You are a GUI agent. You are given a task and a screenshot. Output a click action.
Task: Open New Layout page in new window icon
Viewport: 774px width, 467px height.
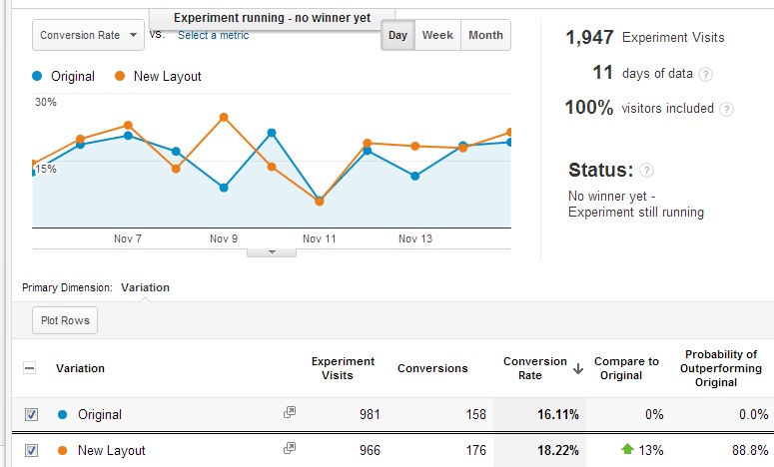[290, 448]
